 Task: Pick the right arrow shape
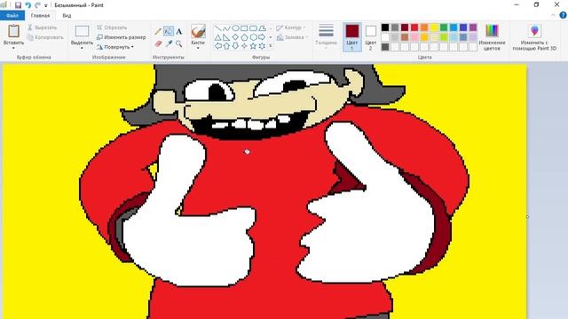(x=262, y=37)
